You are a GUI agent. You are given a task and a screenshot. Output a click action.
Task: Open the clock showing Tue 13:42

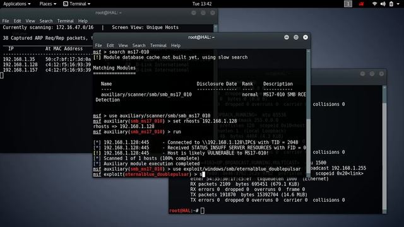(x=202, y=4)
